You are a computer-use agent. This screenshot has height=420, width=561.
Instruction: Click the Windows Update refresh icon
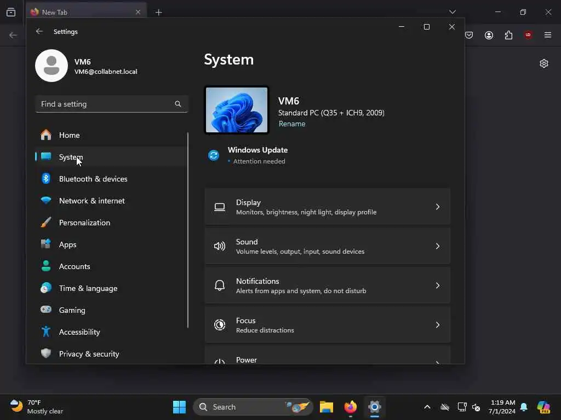[214, 155]
